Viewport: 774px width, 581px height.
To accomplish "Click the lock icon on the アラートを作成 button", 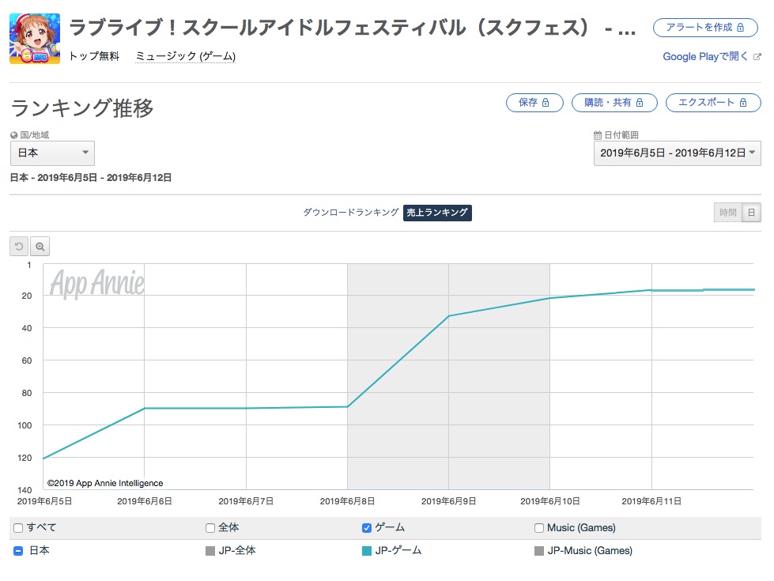I will tap(740, 28).
